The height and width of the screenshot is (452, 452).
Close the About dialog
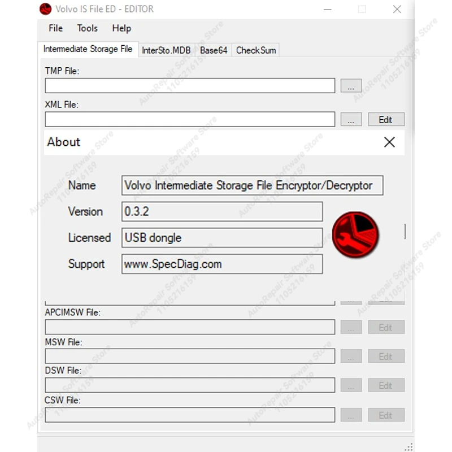(389, 142)
